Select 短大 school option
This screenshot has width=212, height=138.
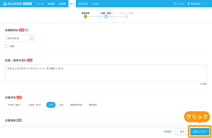point(61,105)
